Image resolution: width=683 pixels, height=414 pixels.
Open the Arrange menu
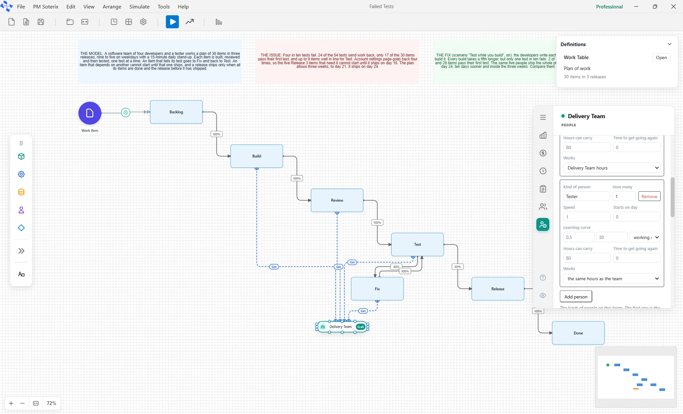point(112,6)
